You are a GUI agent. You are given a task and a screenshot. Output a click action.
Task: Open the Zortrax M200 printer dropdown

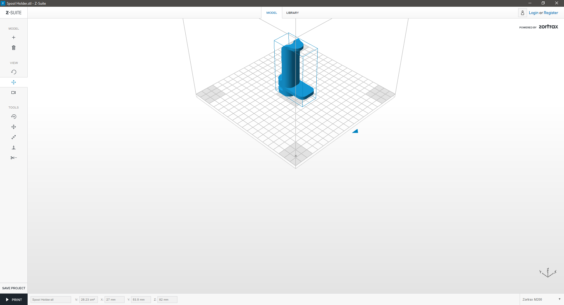pos(541,299)
